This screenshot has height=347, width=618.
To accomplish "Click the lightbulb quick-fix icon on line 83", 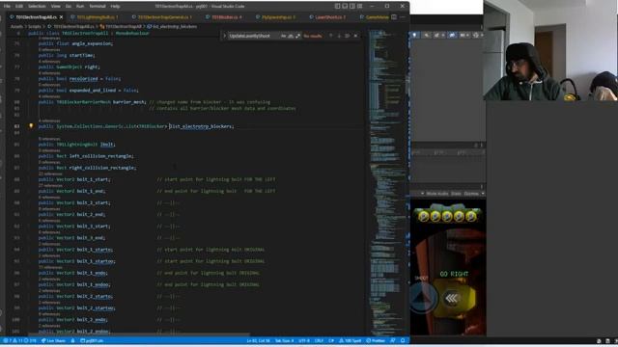I will point(31,126).
